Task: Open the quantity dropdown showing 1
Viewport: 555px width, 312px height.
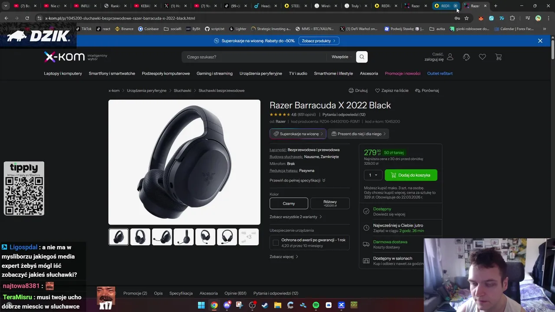Action: (372, 175)
